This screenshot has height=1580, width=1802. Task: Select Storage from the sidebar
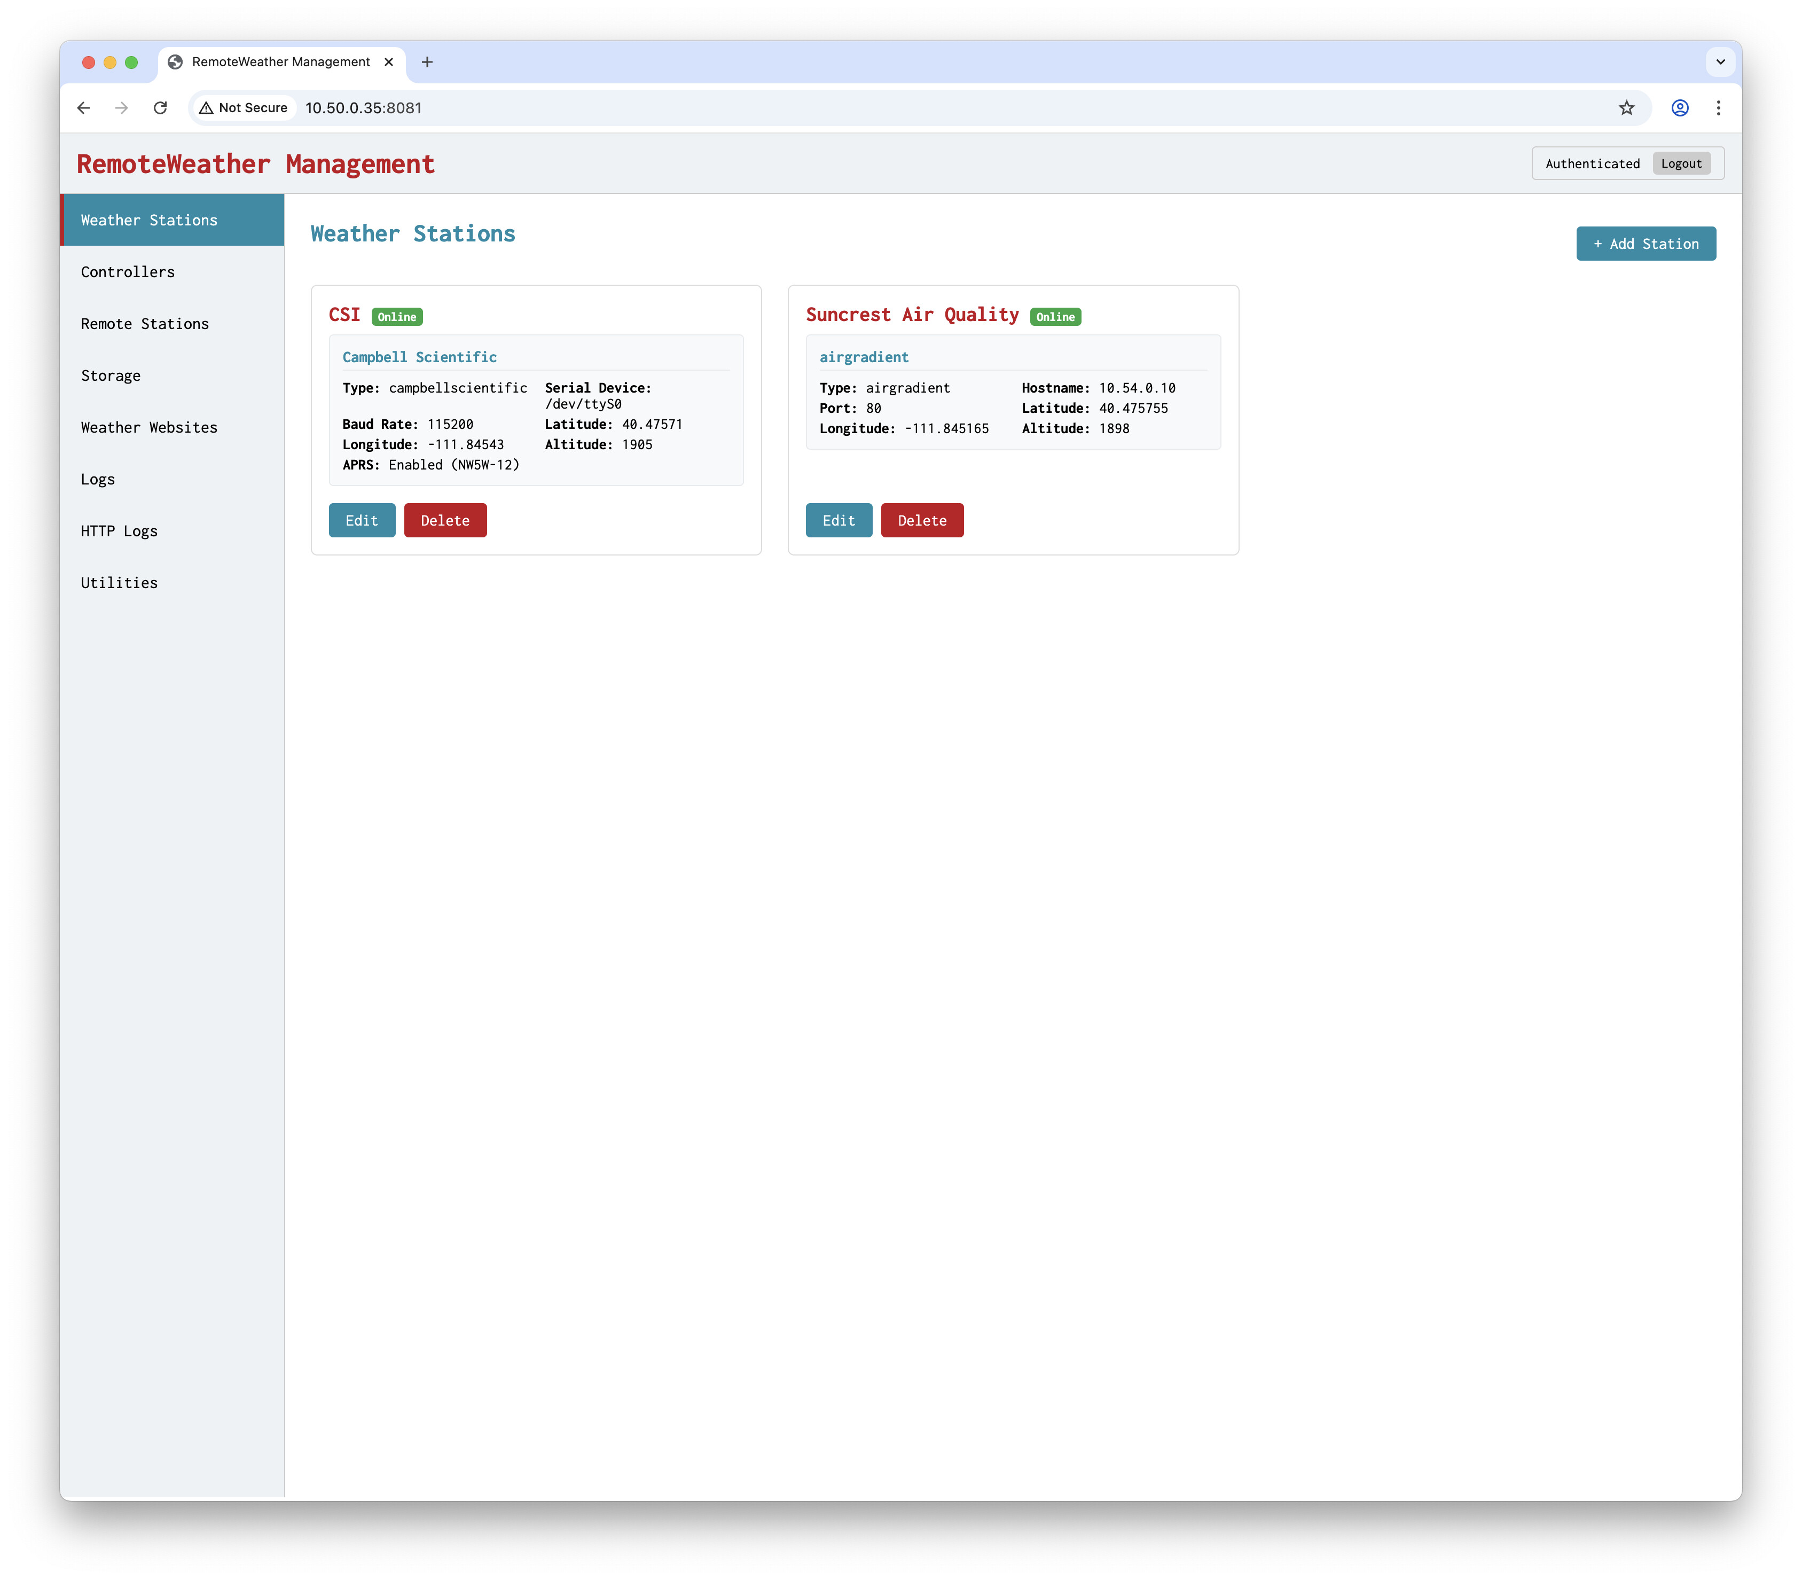tap(110, 376)
